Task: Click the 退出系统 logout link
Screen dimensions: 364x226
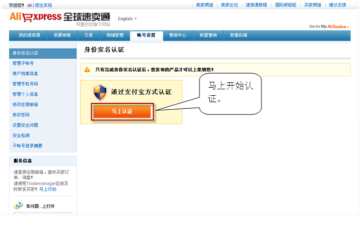Action: [x=44, y=5]
